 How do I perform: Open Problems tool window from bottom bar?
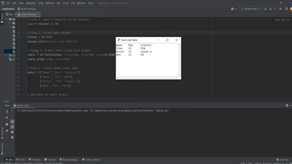[x=35, y=159]
